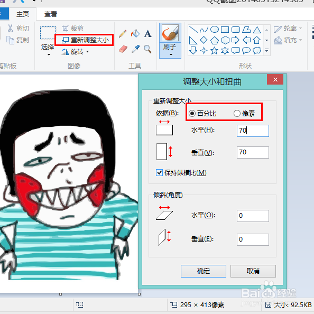Select the Magnifier tool
The width and height of the screenshot is (314, 314).
point(147,49)
